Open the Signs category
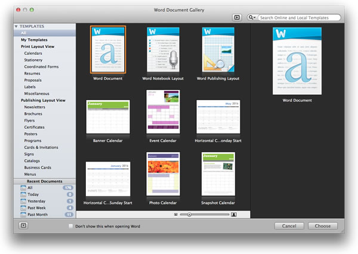This screenshot has width=358, height=254. click(29, 154)
